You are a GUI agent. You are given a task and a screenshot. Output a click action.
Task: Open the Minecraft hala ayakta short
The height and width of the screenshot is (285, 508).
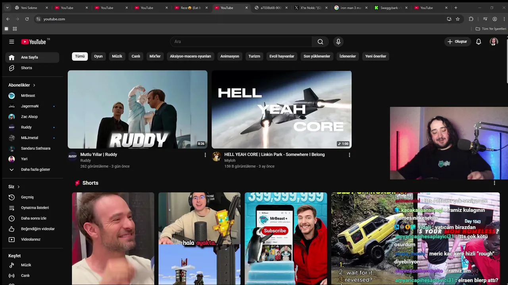point(199,239)
